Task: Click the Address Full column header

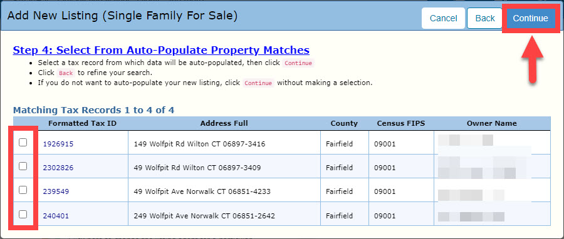Action: pos(224,123)
